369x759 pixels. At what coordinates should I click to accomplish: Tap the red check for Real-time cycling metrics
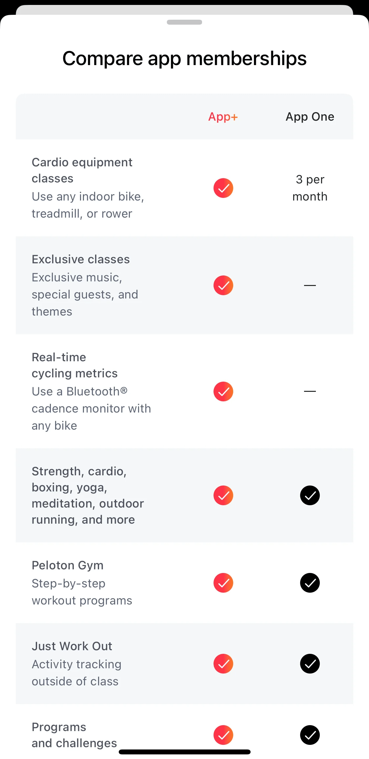pos(223,391)
